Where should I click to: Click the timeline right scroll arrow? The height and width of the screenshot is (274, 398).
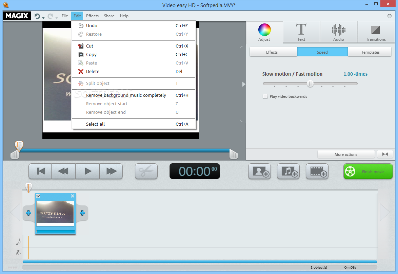[385, 212]
